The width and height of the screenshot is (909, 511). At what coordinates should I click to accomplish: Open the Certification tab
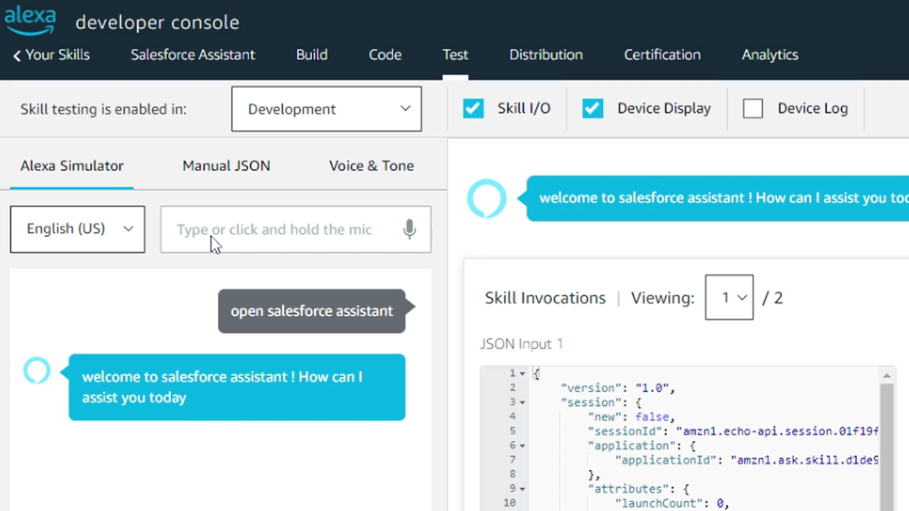pyautogui.click(x=662, y=55)
